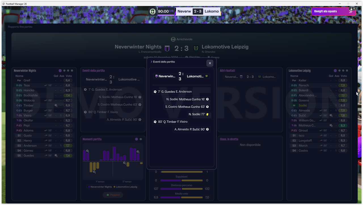This screenshot has height=205, width=363.
Task: Click the goal icon in Timber's player row
Action: point(56,105)
